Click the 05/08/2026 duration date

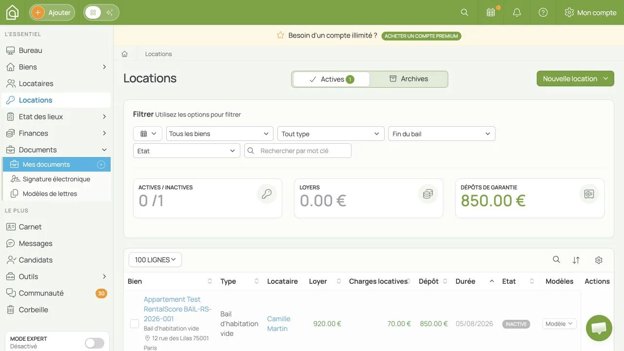click(x=474, y=324)
